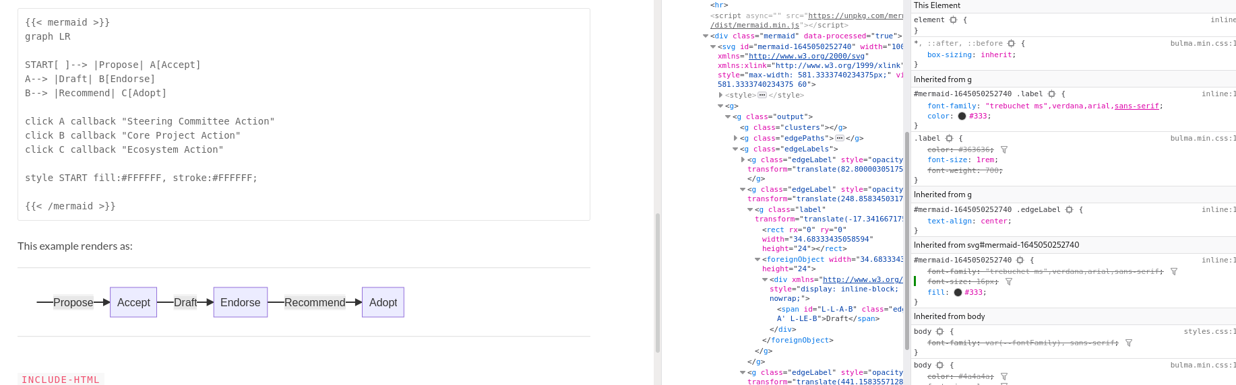Open color picker for 'fill: #333' swatch
This screenshot has width=1236, height=385.
click(958, 293)
